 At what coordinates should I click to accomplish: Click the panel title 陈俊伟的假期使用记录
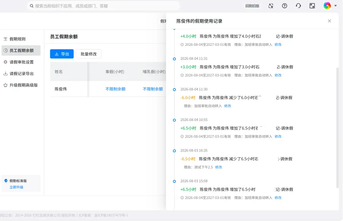199,21
